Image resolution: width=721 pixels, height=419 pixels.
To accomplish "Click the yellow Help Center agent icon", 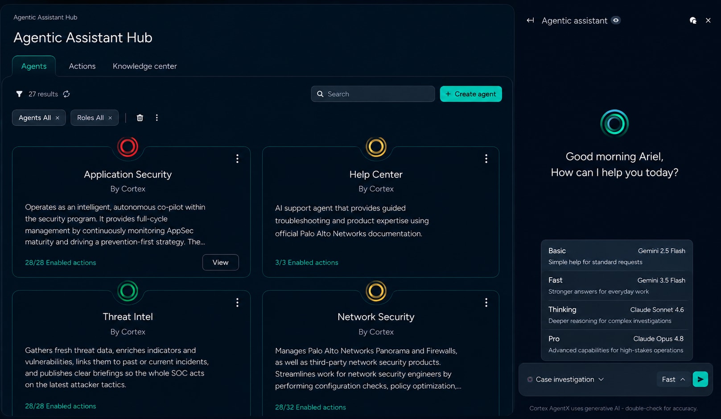I will (x=376, y=147).
